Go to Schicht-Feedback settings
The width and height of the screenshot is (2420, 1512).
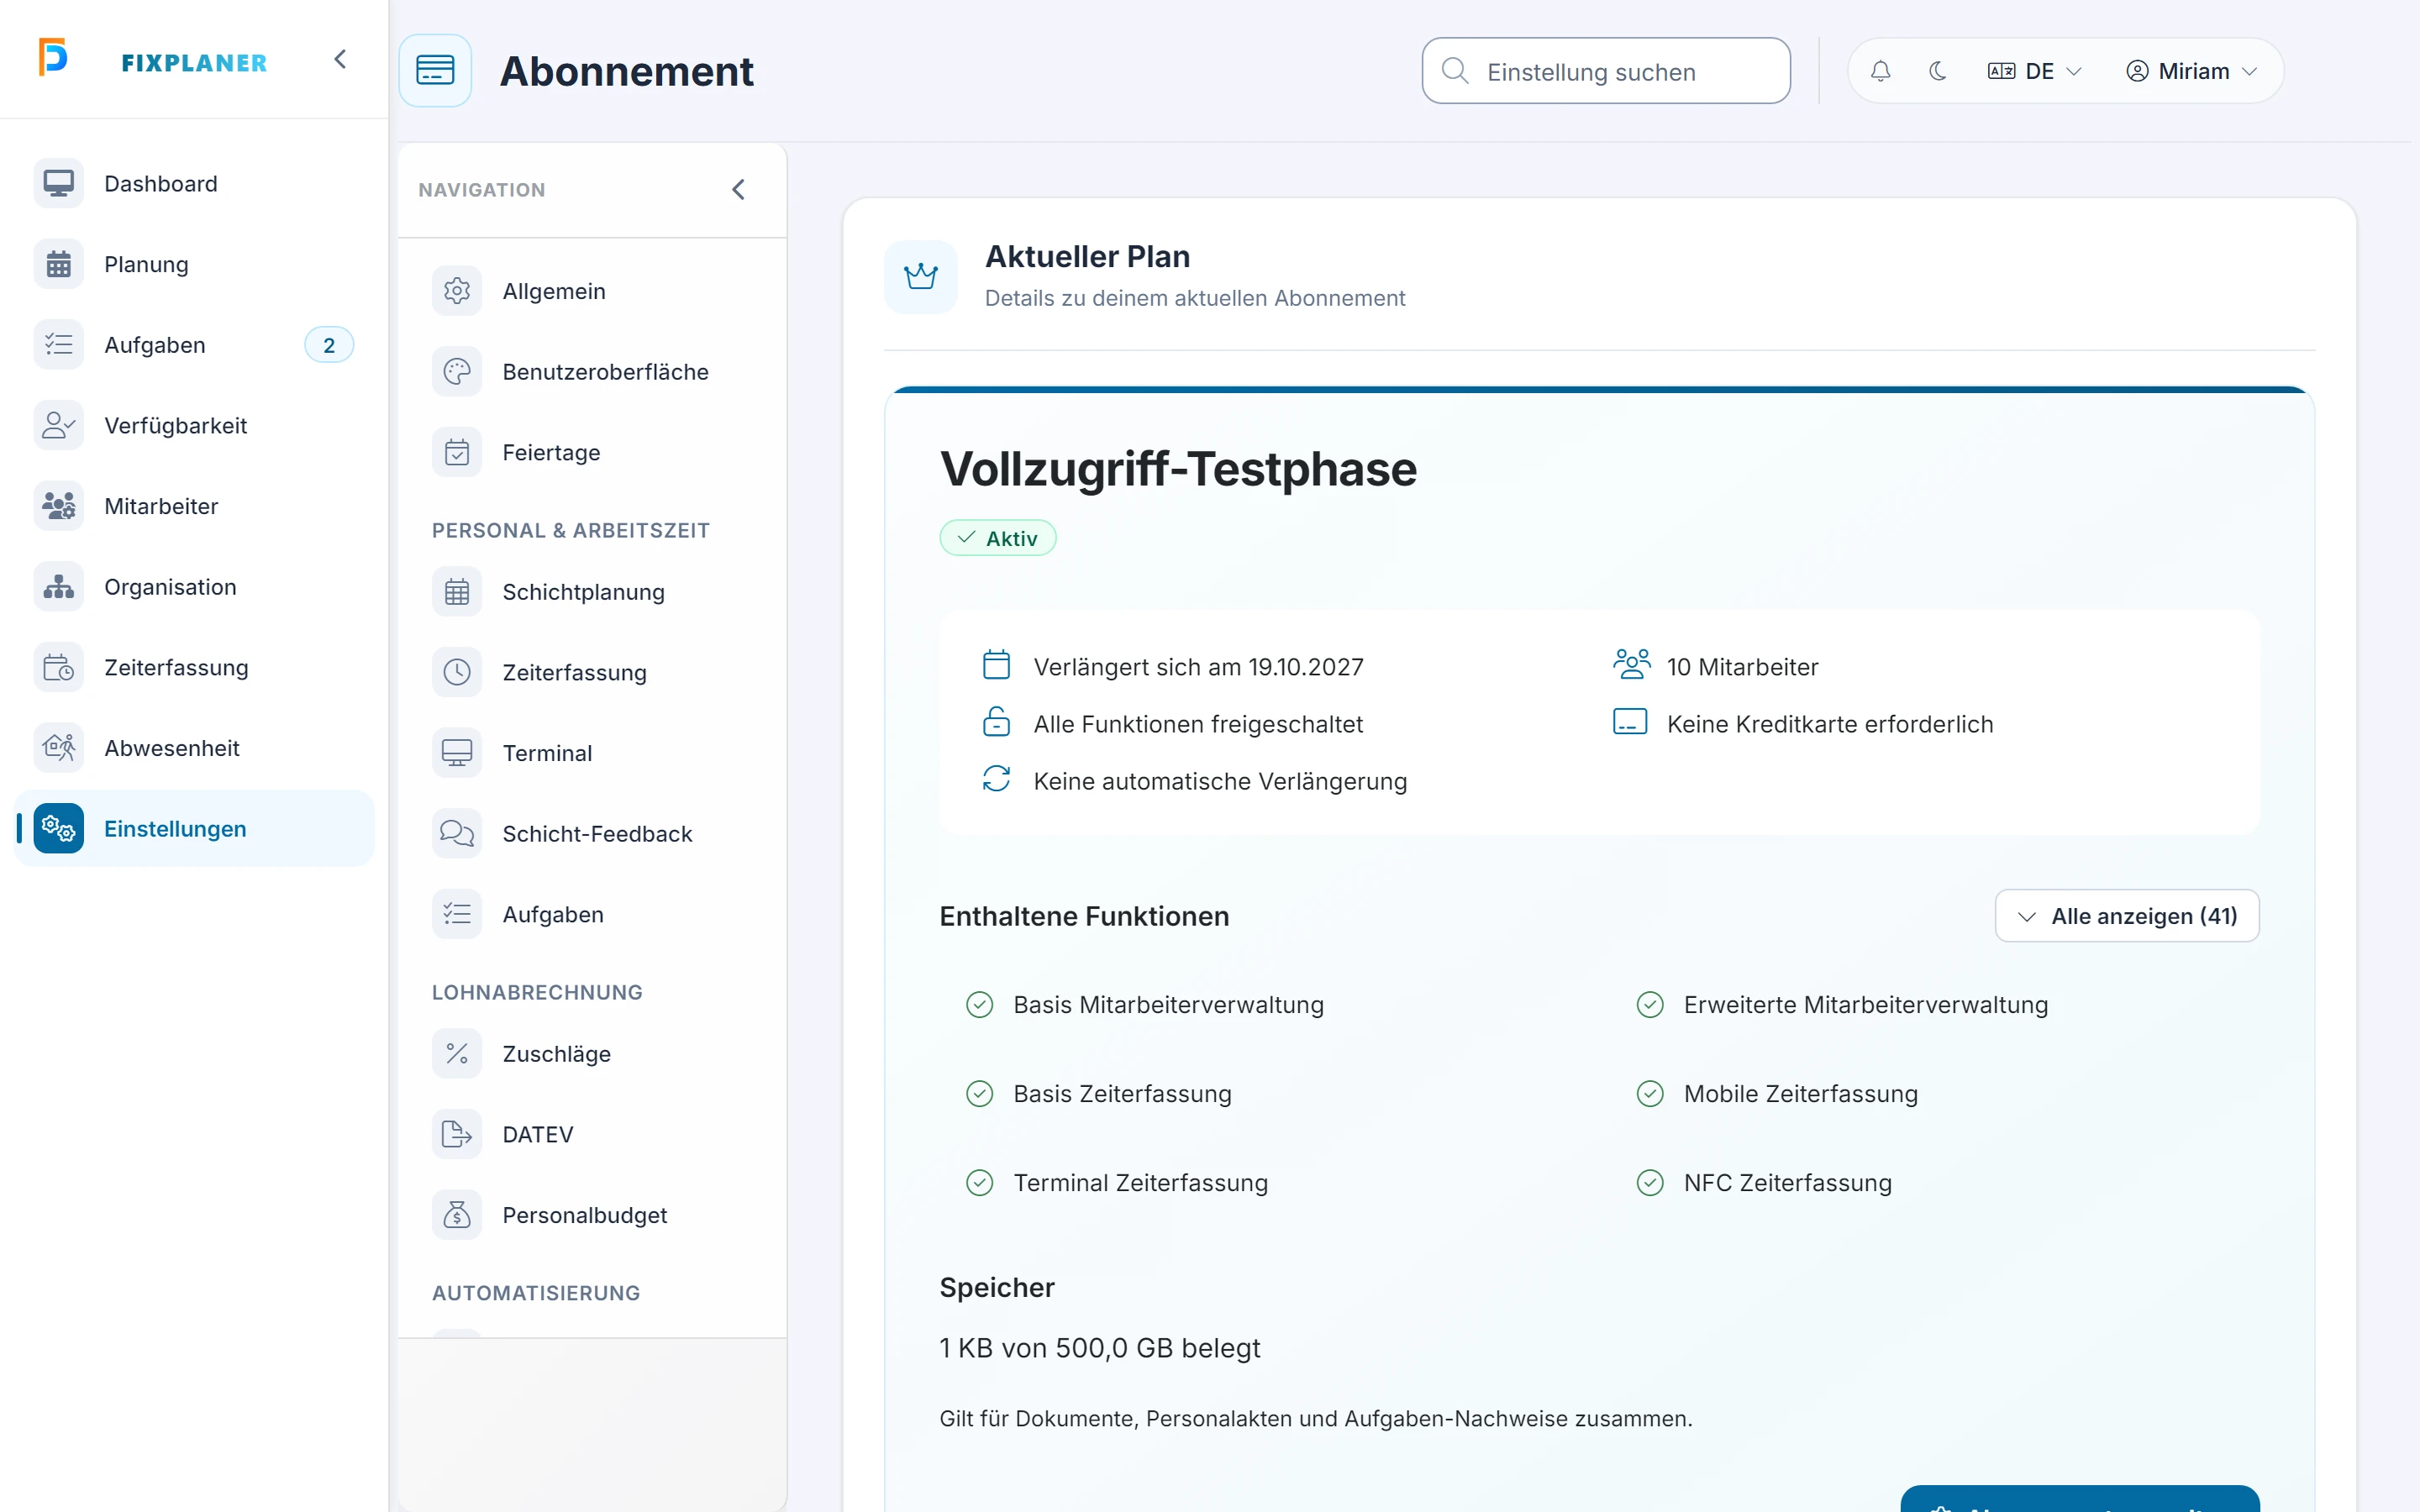[x=592, y=834]
